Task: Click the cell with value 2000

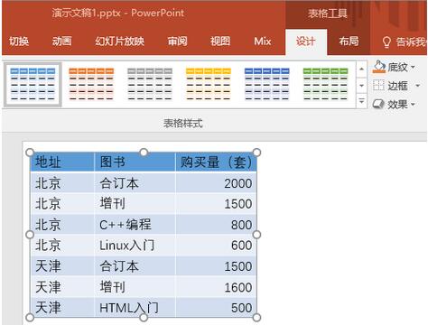Action: pos(216,183)
